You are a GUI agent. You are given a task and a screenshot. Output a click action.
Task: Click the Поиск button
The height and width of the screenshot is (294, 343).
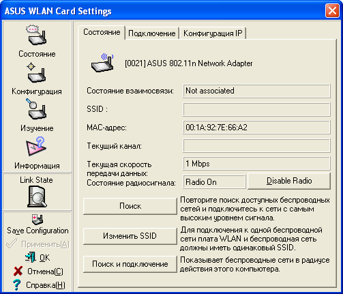tap(130, 206)
